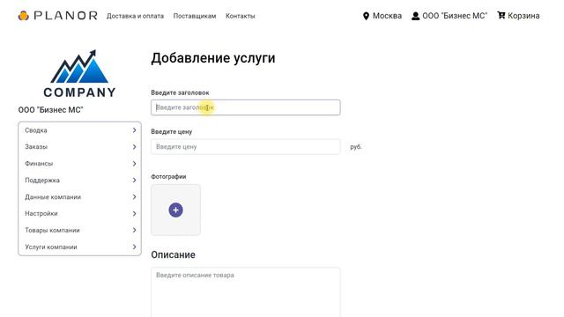Open Сводка in the sidebar menu
This screenshot has height=317, width=564.
pyautogui.click(x=79, y=130)
